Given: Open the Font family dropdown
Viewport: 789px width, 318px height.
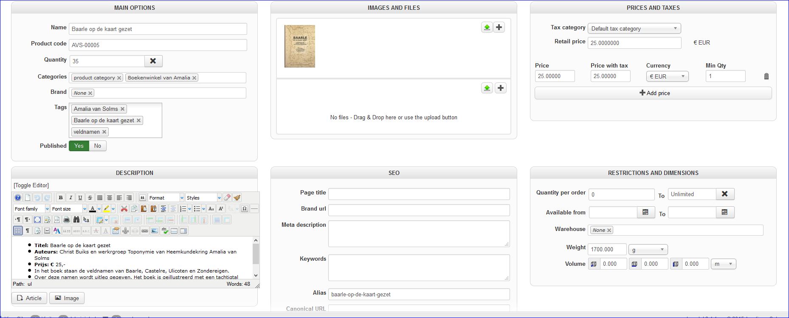Looking at the screenshot, I should [31, 208].
